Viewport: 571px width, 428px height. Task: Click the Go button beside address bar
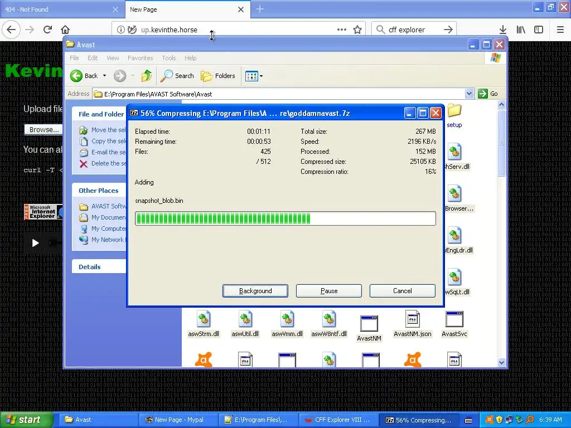click(488, 94)
